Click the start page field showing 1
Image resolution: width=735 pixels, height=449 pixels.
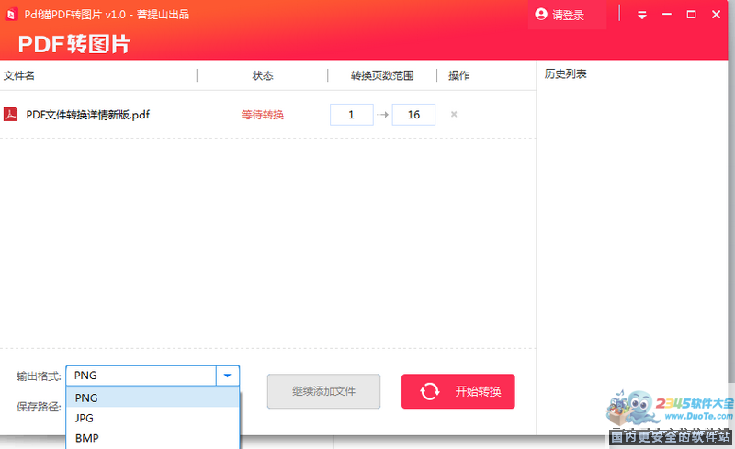coord(351,115)
